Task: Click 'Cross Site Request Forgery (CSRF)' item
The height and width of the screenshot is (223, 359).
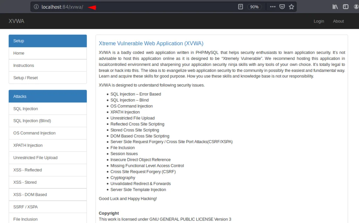Action: (x=143, y=171)
